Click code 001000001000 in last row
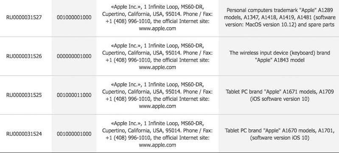The width and height of the screenshot is (339, 153). [74, 134]
